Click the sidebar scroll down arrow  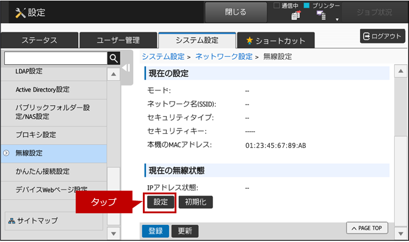(x=114, y=233)
